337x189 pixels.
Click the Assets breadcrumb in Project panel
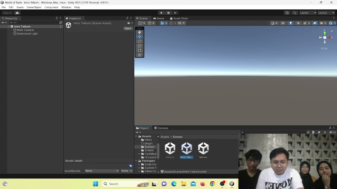[x=165, y=137]
